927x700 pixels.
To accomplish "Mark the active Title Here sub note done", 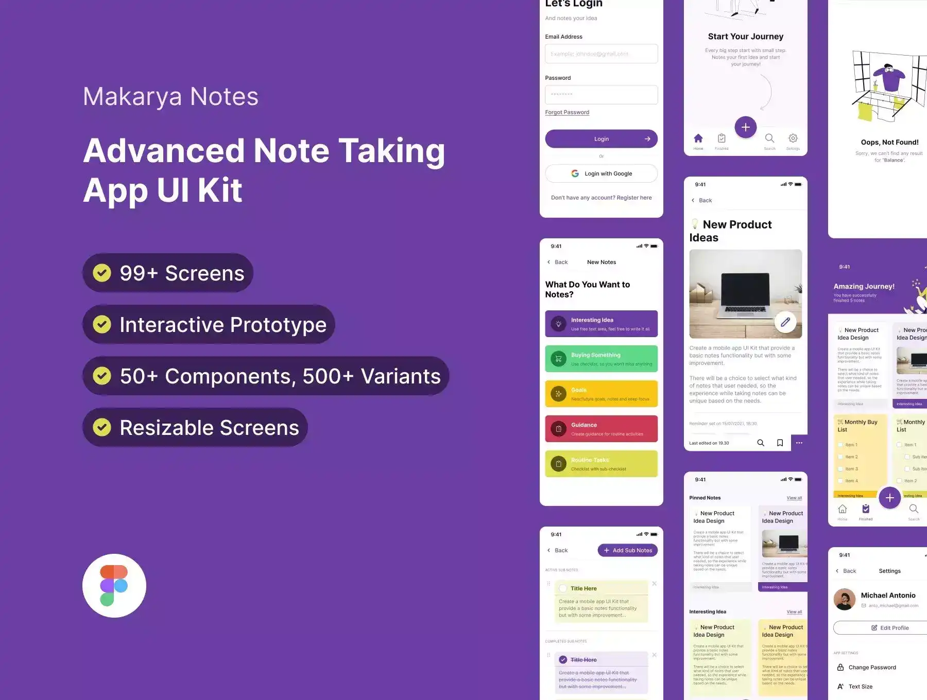I will (563, 588).
